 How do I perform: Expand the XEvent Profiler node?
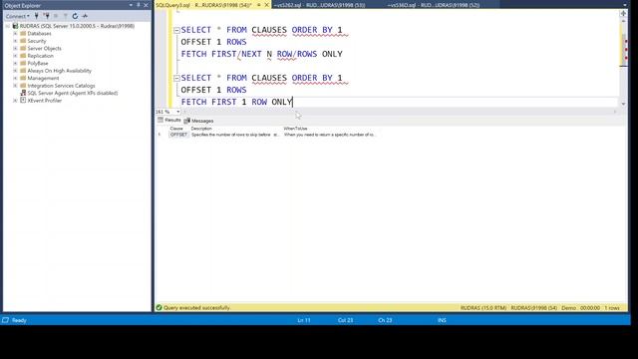[15, 100]
